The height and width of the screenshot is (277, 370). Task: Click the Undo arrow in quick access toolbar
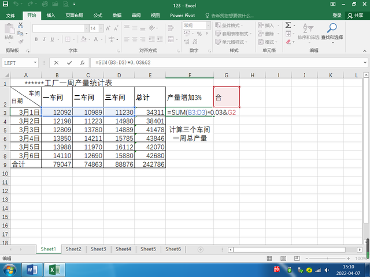pyautogui.click(x=16, y=4)
